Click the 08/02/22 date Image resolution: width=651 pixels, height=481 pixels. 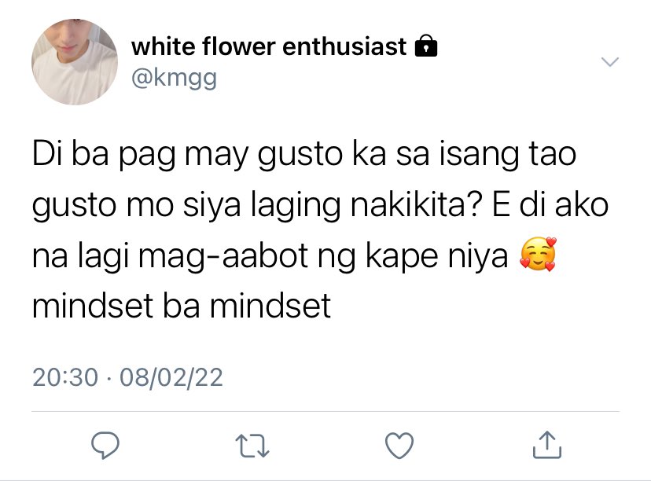[x=171, y=377]
